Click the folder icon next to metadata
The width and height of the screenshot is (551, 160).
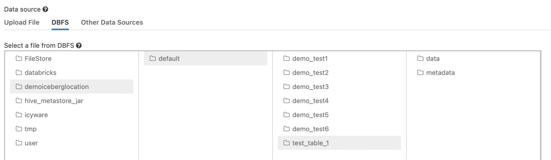[420, 72]
